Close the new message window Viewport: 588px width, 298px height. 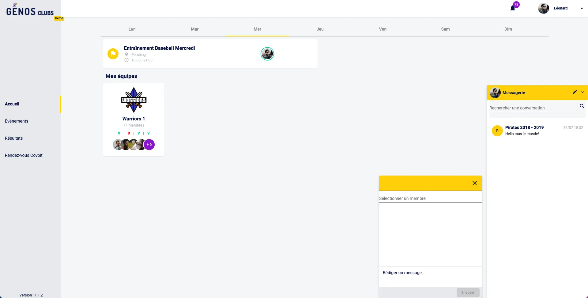point(474,183)
